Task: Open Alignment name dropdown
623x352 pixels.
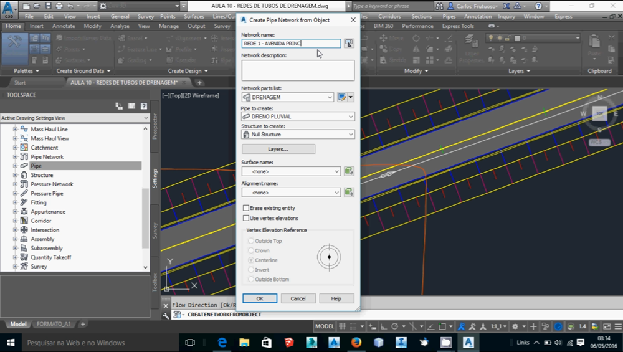Action: 291,193
